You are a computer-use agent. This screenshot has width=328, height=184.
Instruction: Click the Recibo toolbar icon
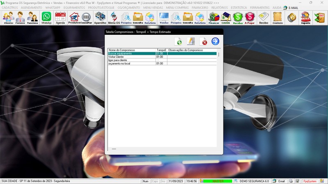[264, 18]
